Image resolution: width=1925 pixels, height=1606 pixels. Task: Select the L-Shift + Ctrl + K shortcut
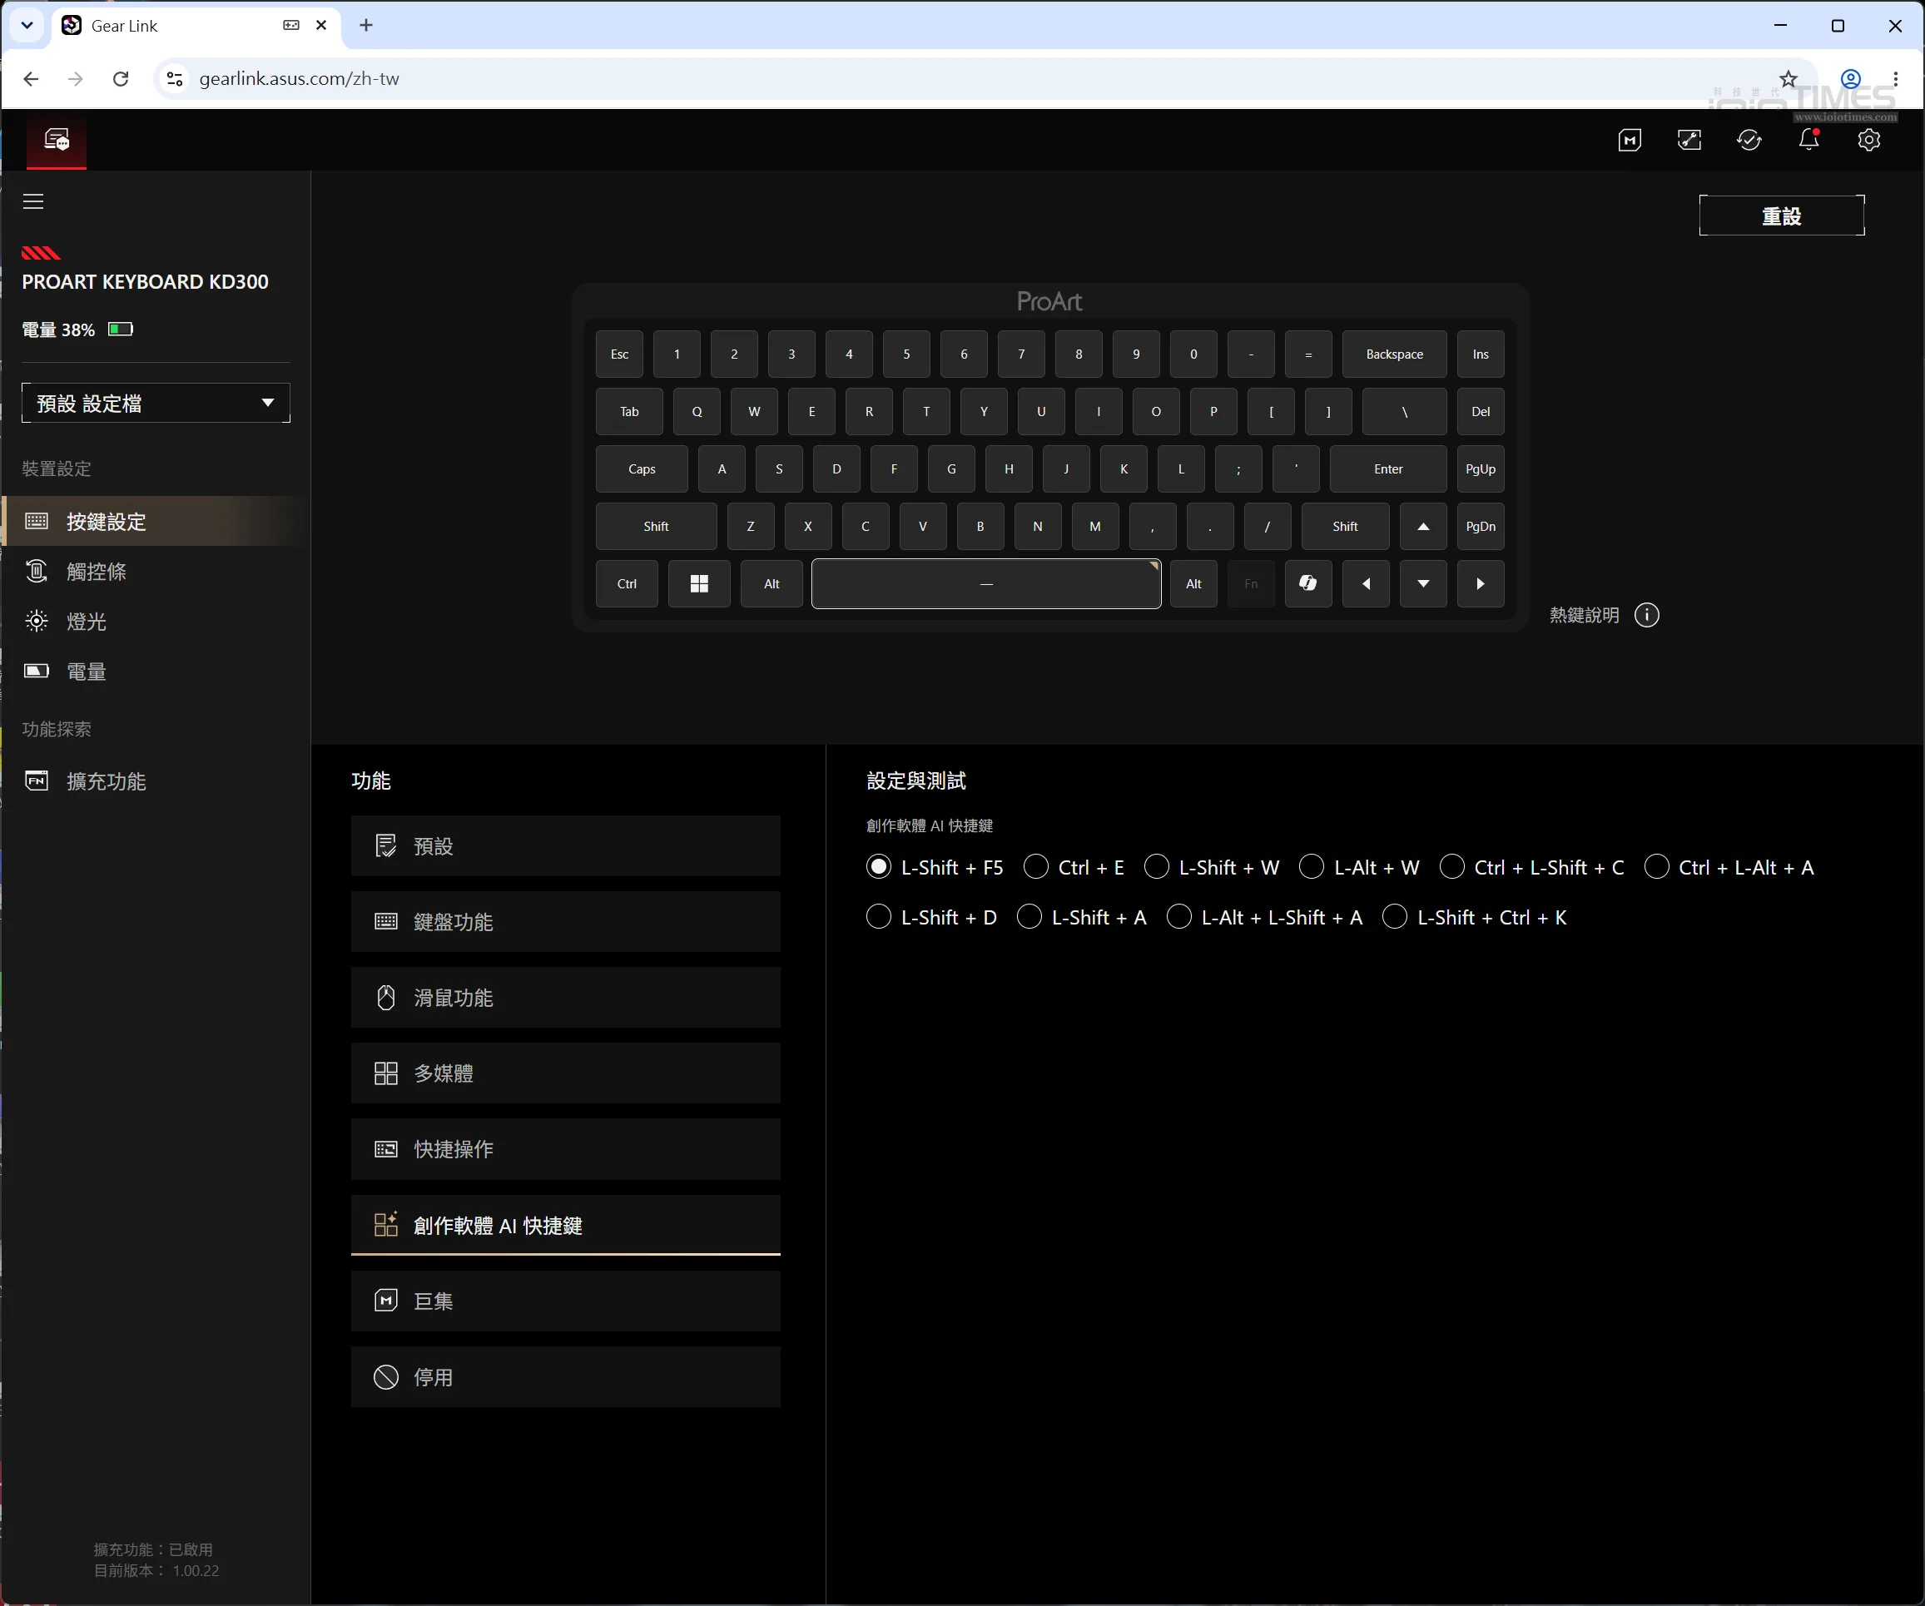coord(1475,918)
